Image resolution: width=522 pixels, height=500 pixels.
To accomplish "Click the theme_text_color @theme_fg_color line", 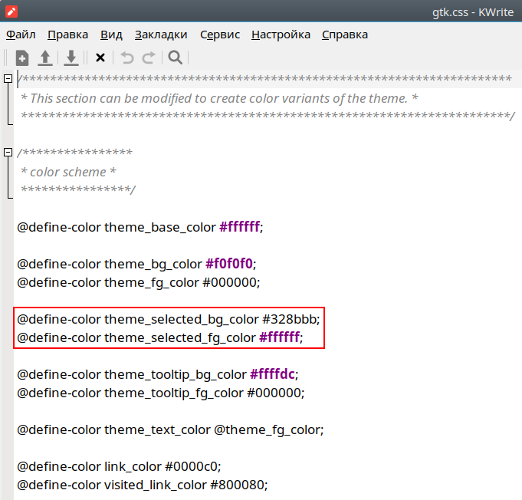I will coord(170,429).
